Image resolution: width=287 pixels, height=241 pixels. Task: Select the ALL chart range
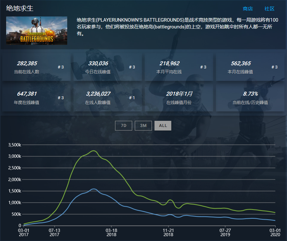(163, 126)
